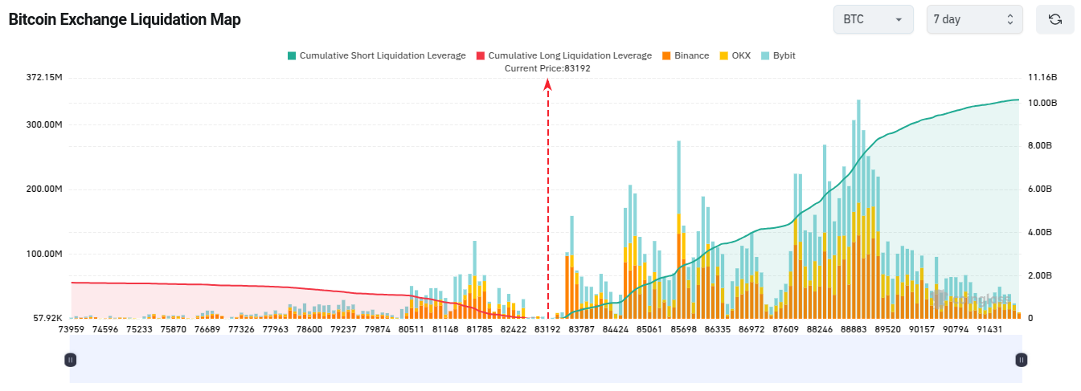Click right axis label 10.00B
Image resolution: width=1081 pixels, height=391 pixels.
coord(1042,104)
